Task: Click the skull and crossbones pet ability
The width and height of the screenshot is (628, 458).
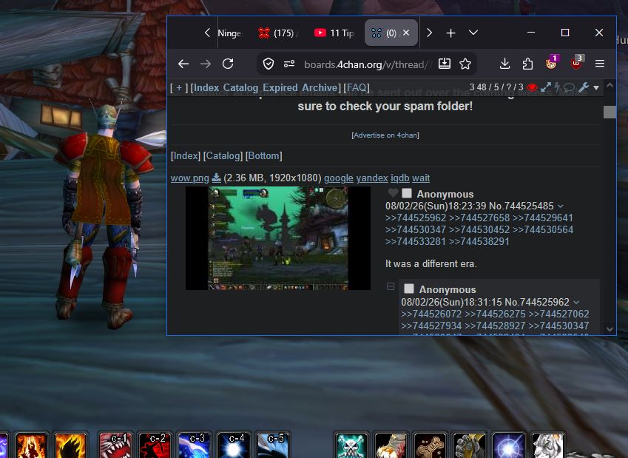Action: point(351,445)
